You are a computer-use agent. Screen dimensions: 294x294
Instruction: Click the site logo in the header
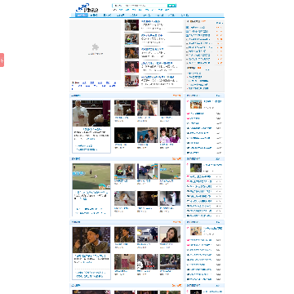point(87,8)
